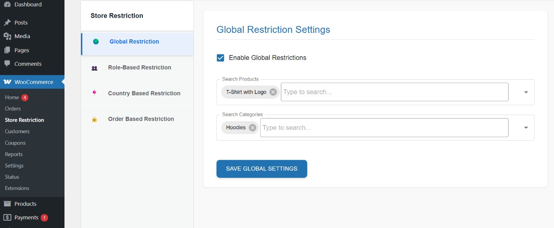Open the Coupons submenu link
The width and height of the screenshot is (554, 228).
15,143
